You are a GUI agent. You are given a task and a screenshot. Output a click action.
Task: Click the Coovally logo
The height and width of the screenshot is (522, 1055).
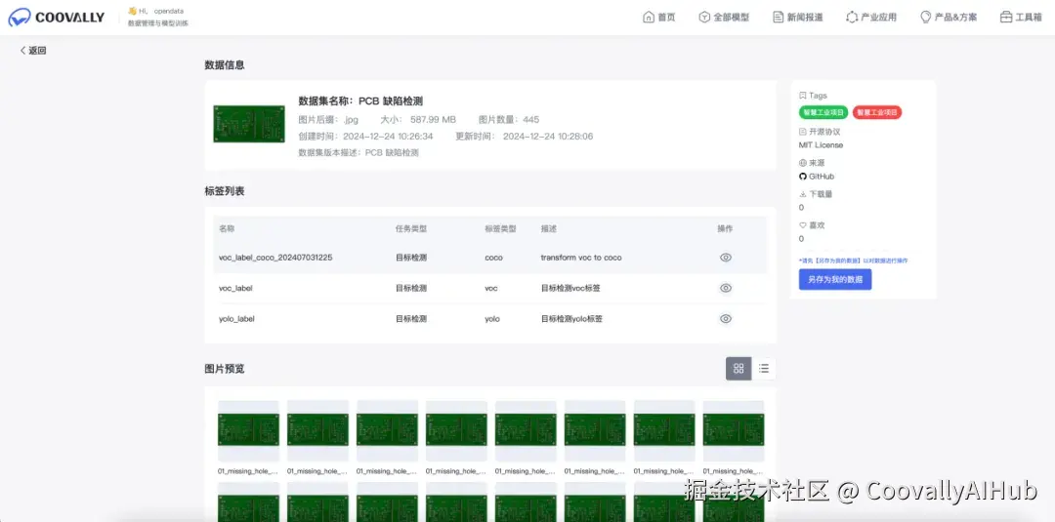click(56, 18)
